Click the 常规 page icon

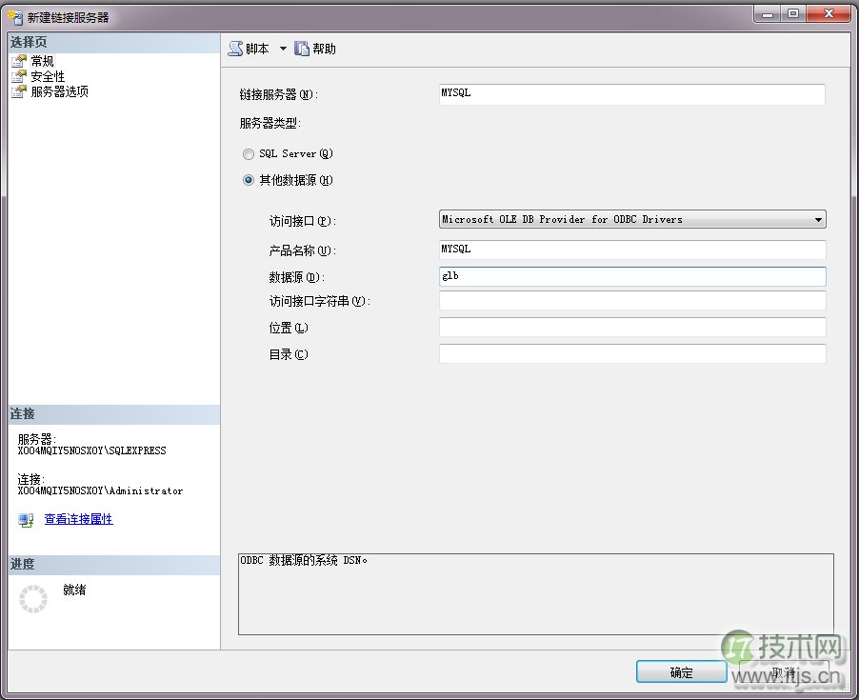tap(19, 61)
